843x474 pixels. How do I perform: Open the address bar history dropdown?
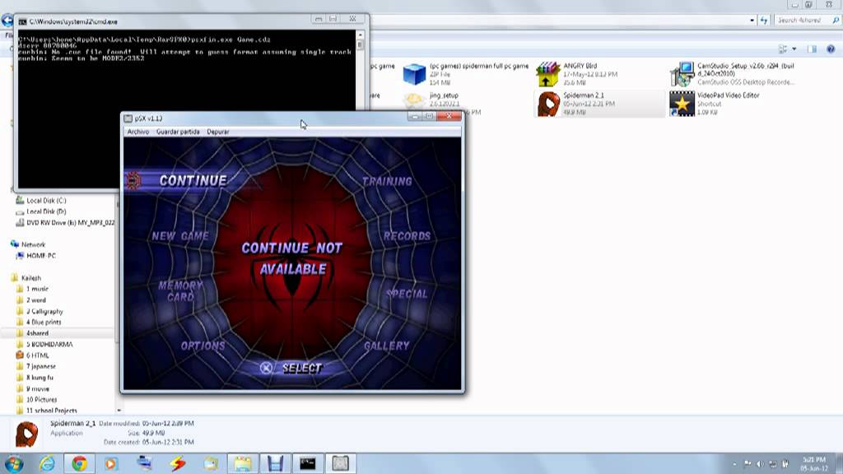coord(752,21)
